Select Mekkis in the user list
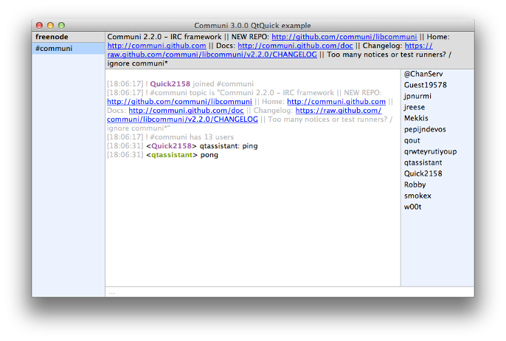The height and width of the screenshot is (341, 506). point(416,118)
